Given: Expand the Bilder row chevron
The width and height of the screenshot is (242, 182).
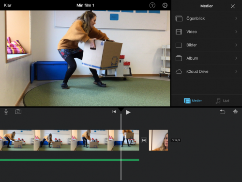Looking at the screenshot, I should pos(236,45).
